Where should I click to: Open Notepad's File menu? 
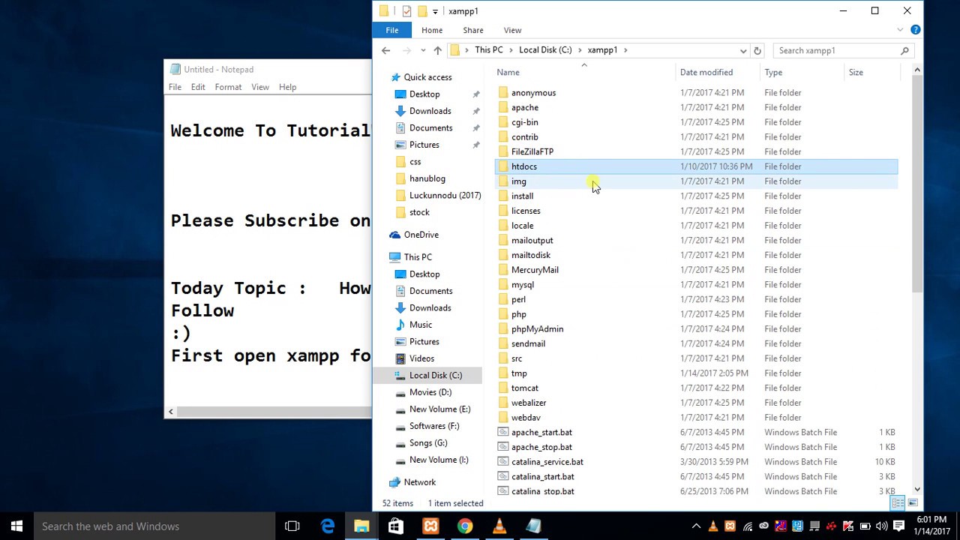[x=175, y=87]
